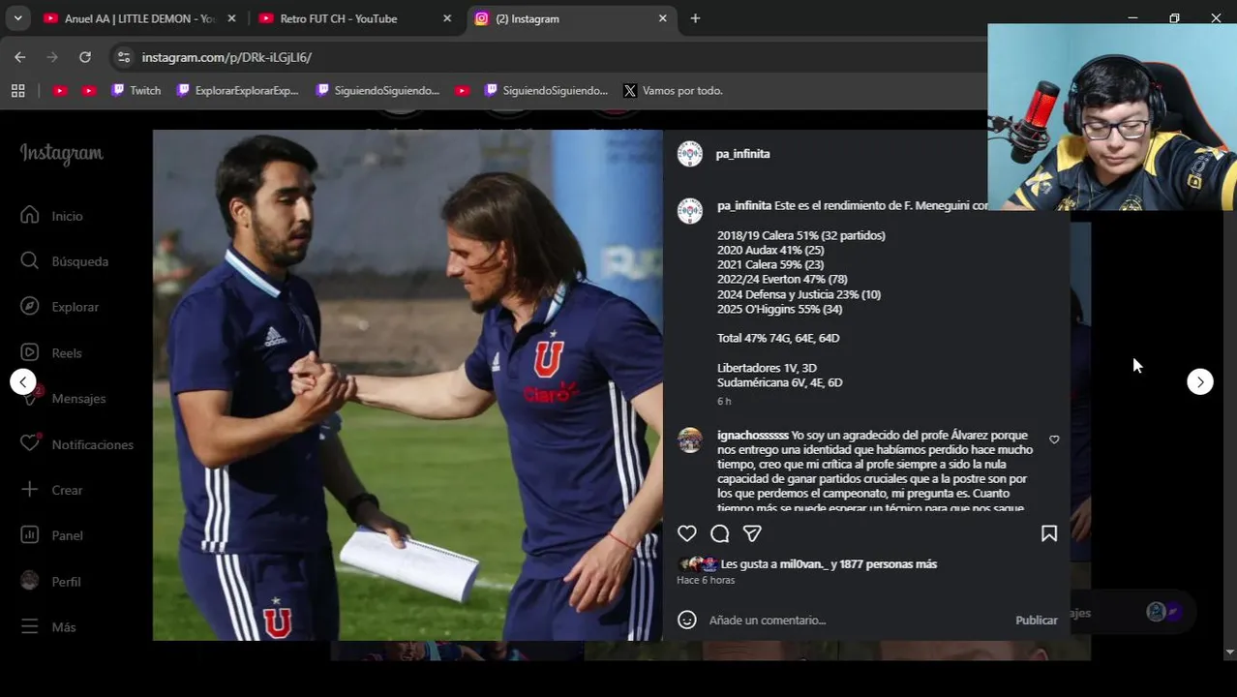Open a new browser tab

[695, 18]
